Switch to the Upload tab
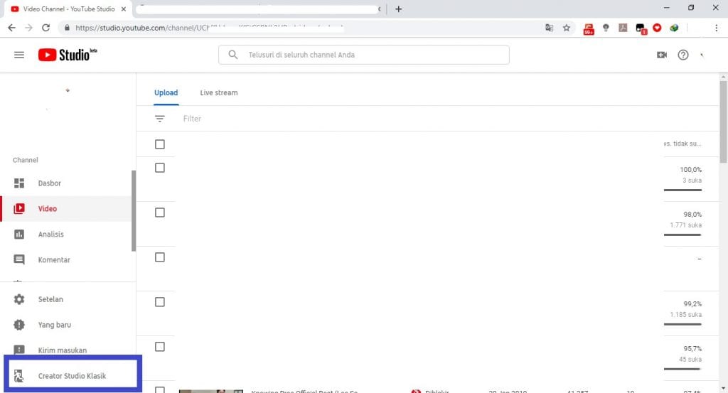The height and width of the screenshot is (393, 728). point(166,93)
